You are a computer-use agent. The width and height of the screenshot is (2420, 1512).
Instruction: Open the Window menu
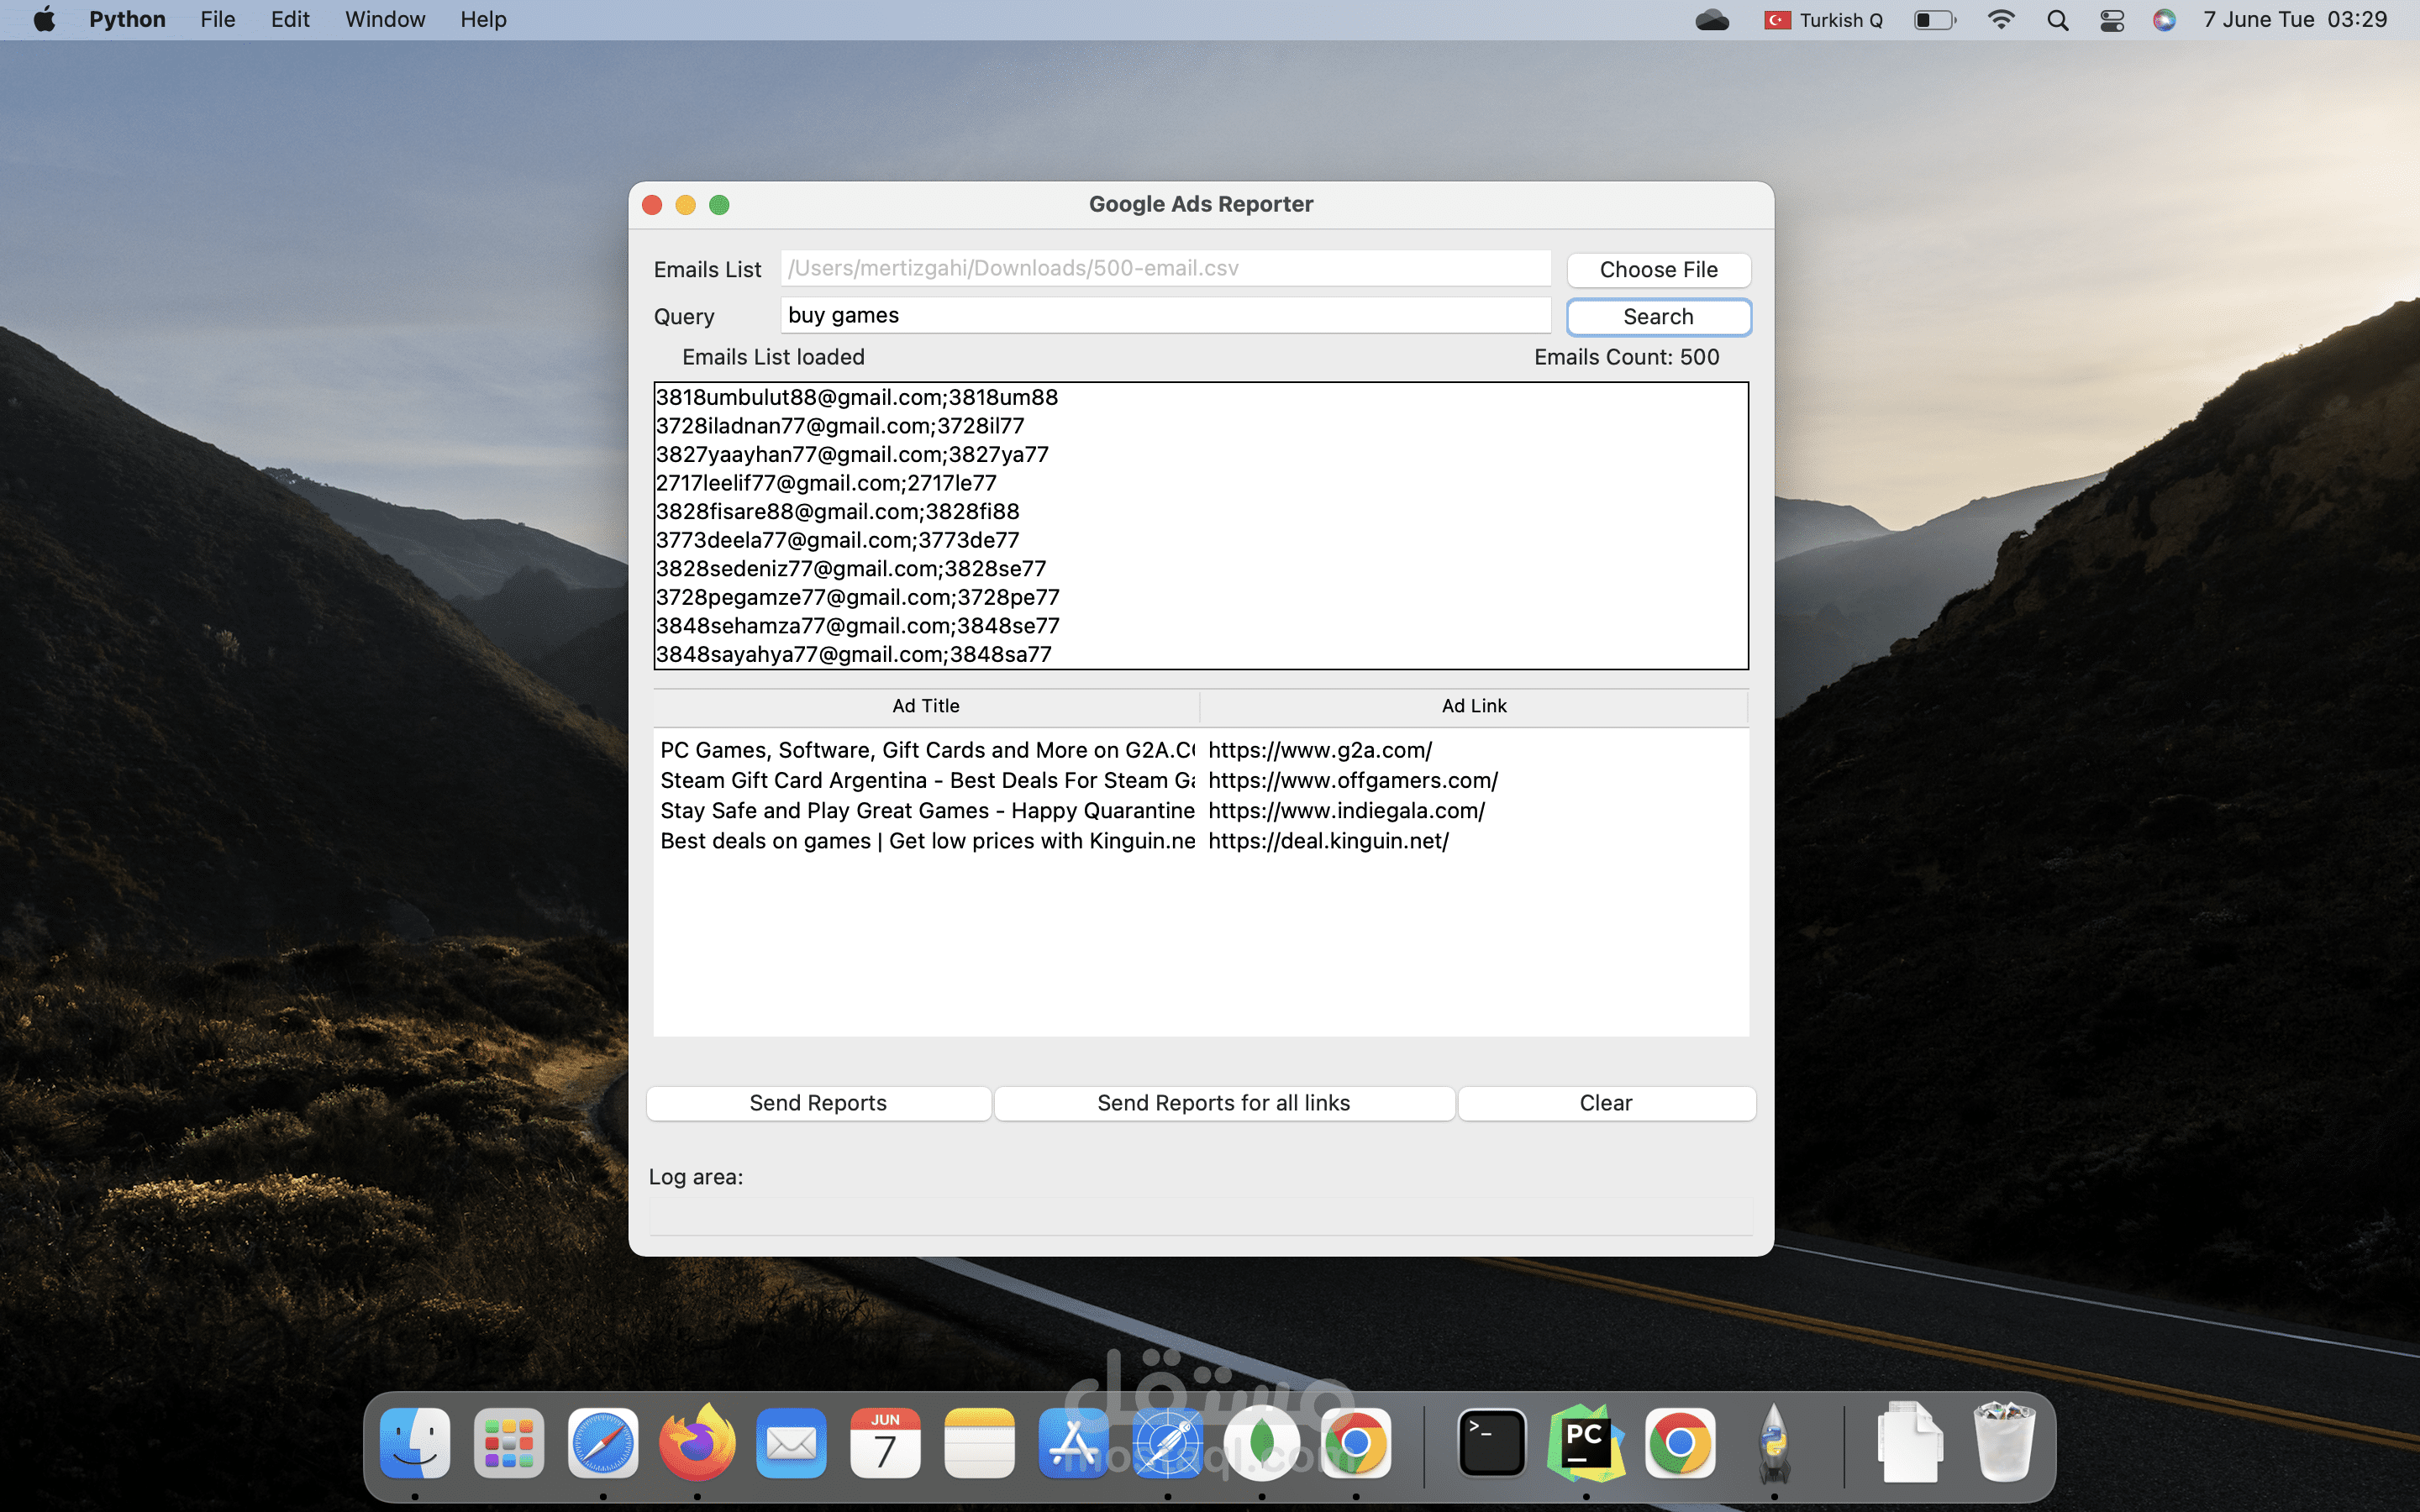[384, 20]
